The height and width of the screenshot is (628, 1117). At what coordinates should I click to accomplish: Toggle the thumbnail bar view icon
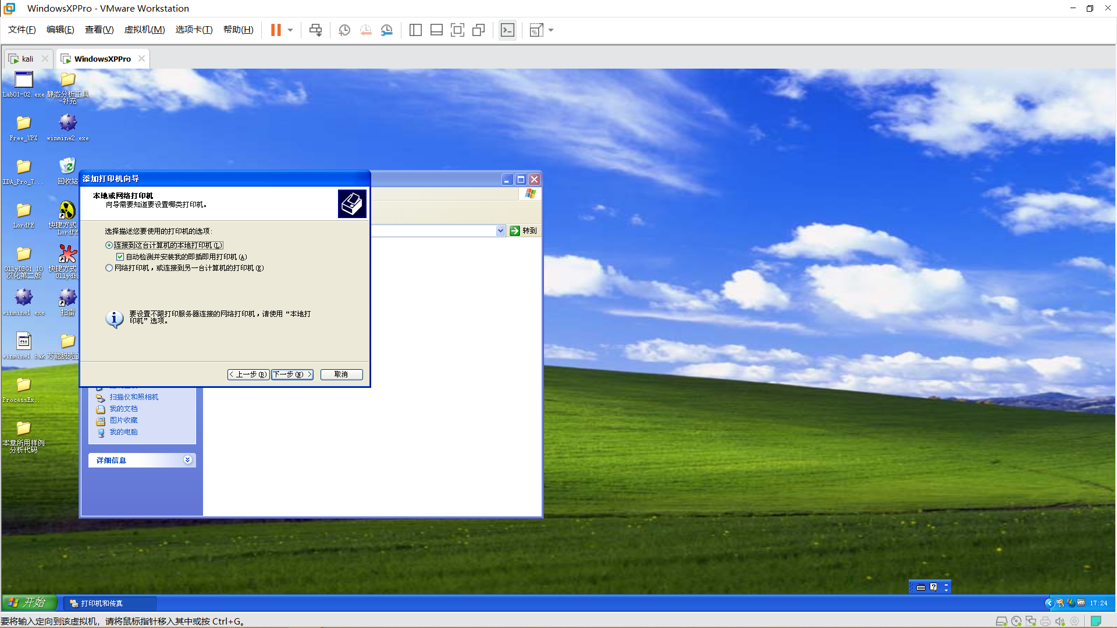point(436,30)
